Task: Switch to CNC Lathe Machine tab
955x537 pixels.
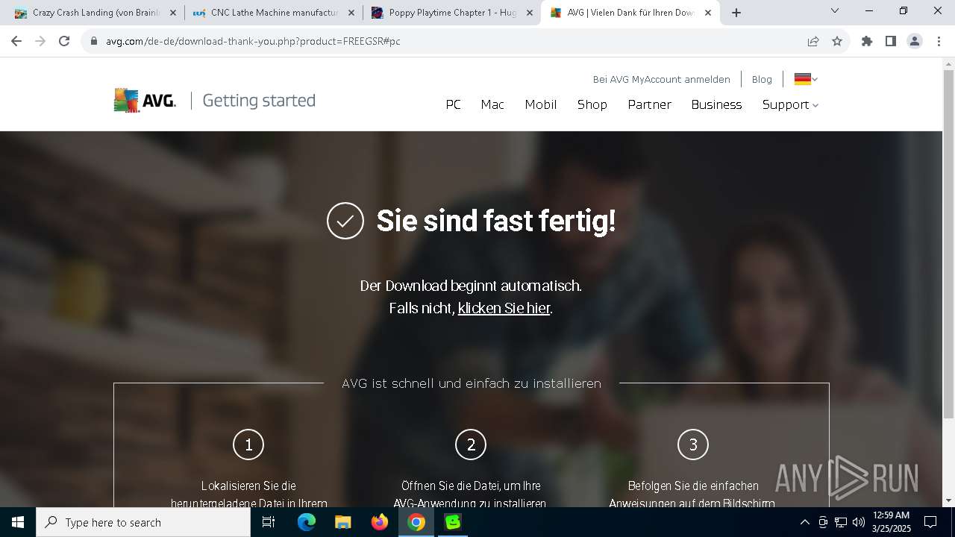Action: coord(272,13)
